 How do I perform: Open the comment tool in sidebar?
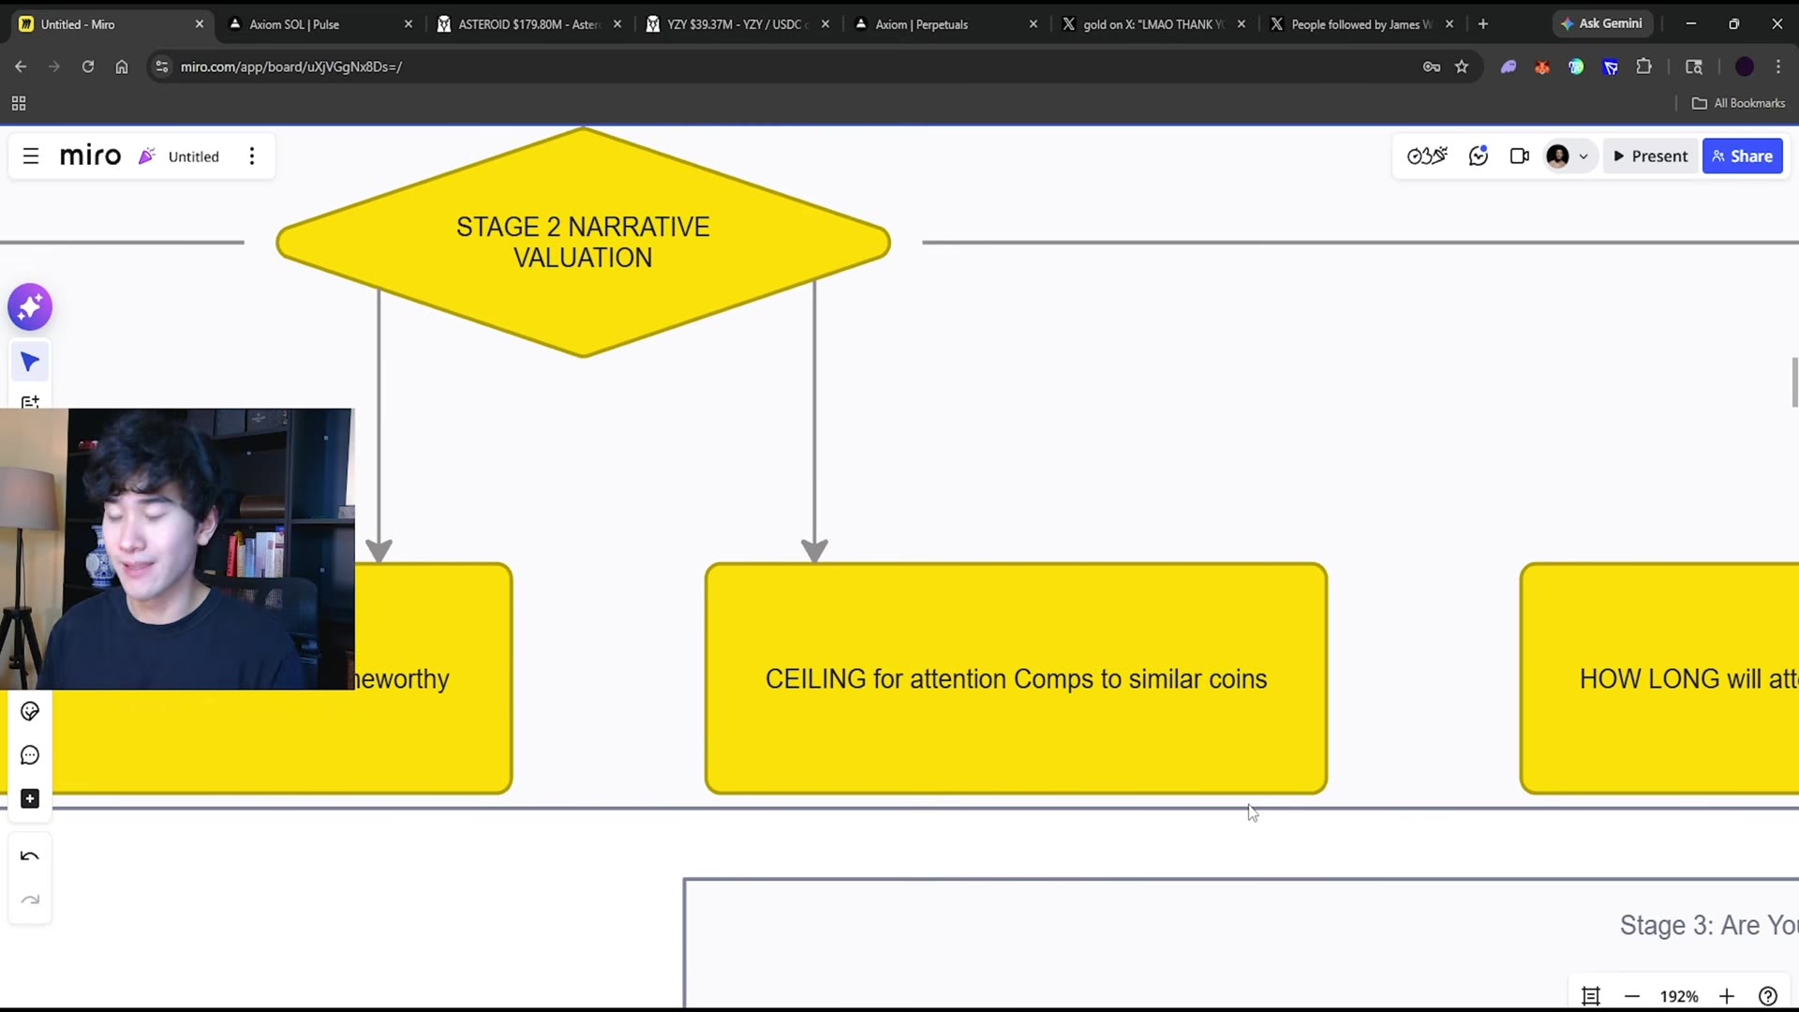pyautogui.click(x=30, y=755)
